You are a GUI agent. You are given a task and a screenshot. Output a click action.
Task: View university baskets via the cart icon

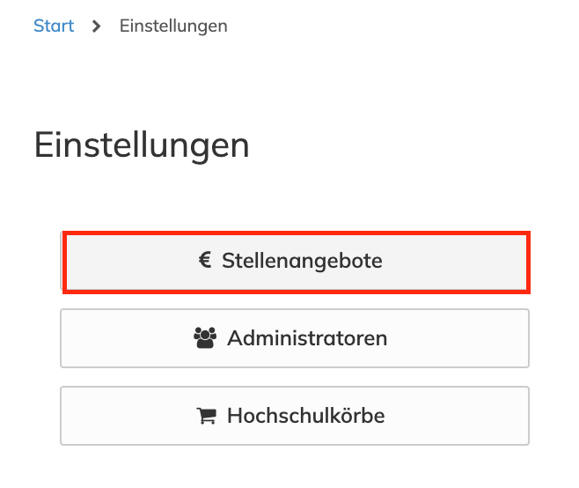tap(206, 416)
